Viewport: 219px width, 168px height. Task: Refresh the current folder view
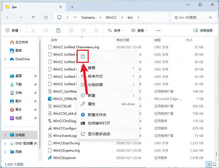46,17
